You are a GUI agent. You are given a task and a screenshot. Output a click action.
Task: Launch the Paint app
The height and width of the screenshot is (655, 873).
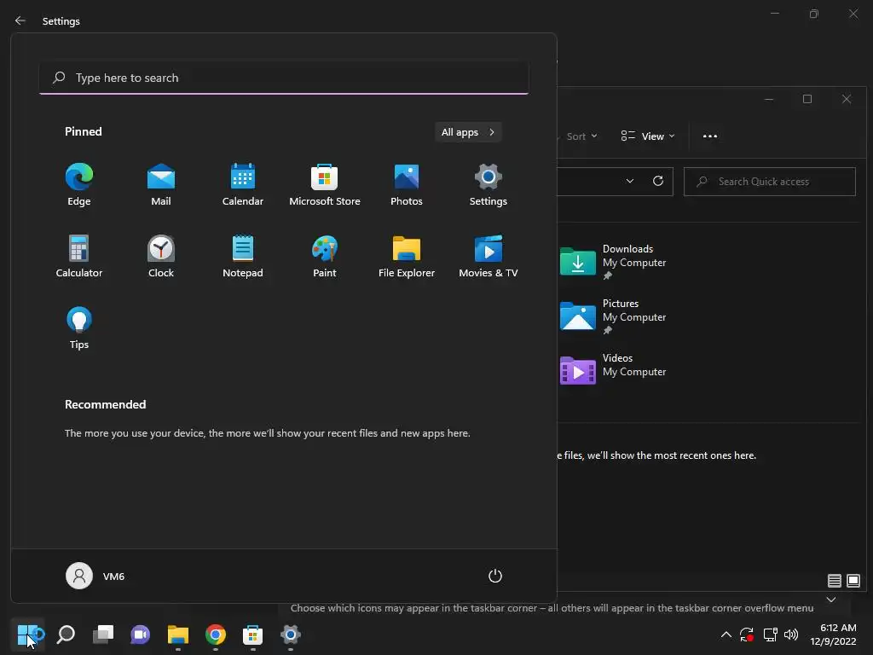coord(325,256)
